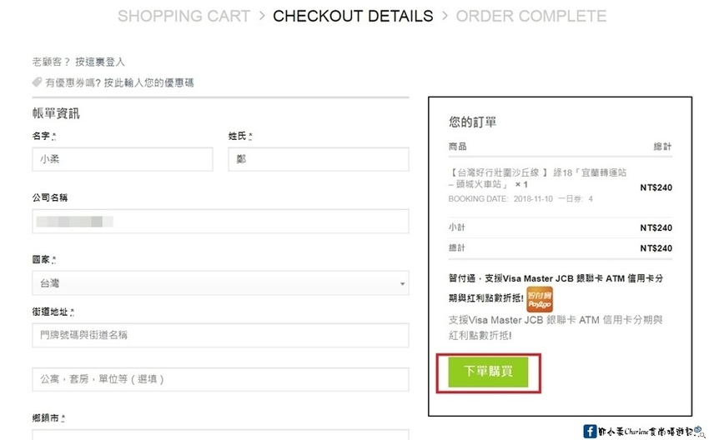Viewport: 709px width, 440px height.
Task: Click the 鄉鎮市 town input field
Action: (x=220, y=434)
